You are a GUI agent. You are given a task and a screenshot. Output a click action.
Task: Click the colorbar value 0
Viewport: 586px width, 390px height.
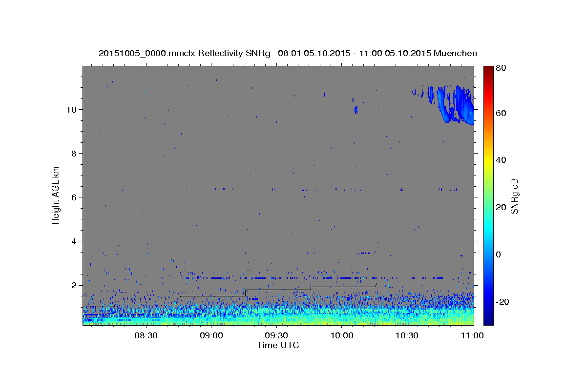tap(499, 254)
